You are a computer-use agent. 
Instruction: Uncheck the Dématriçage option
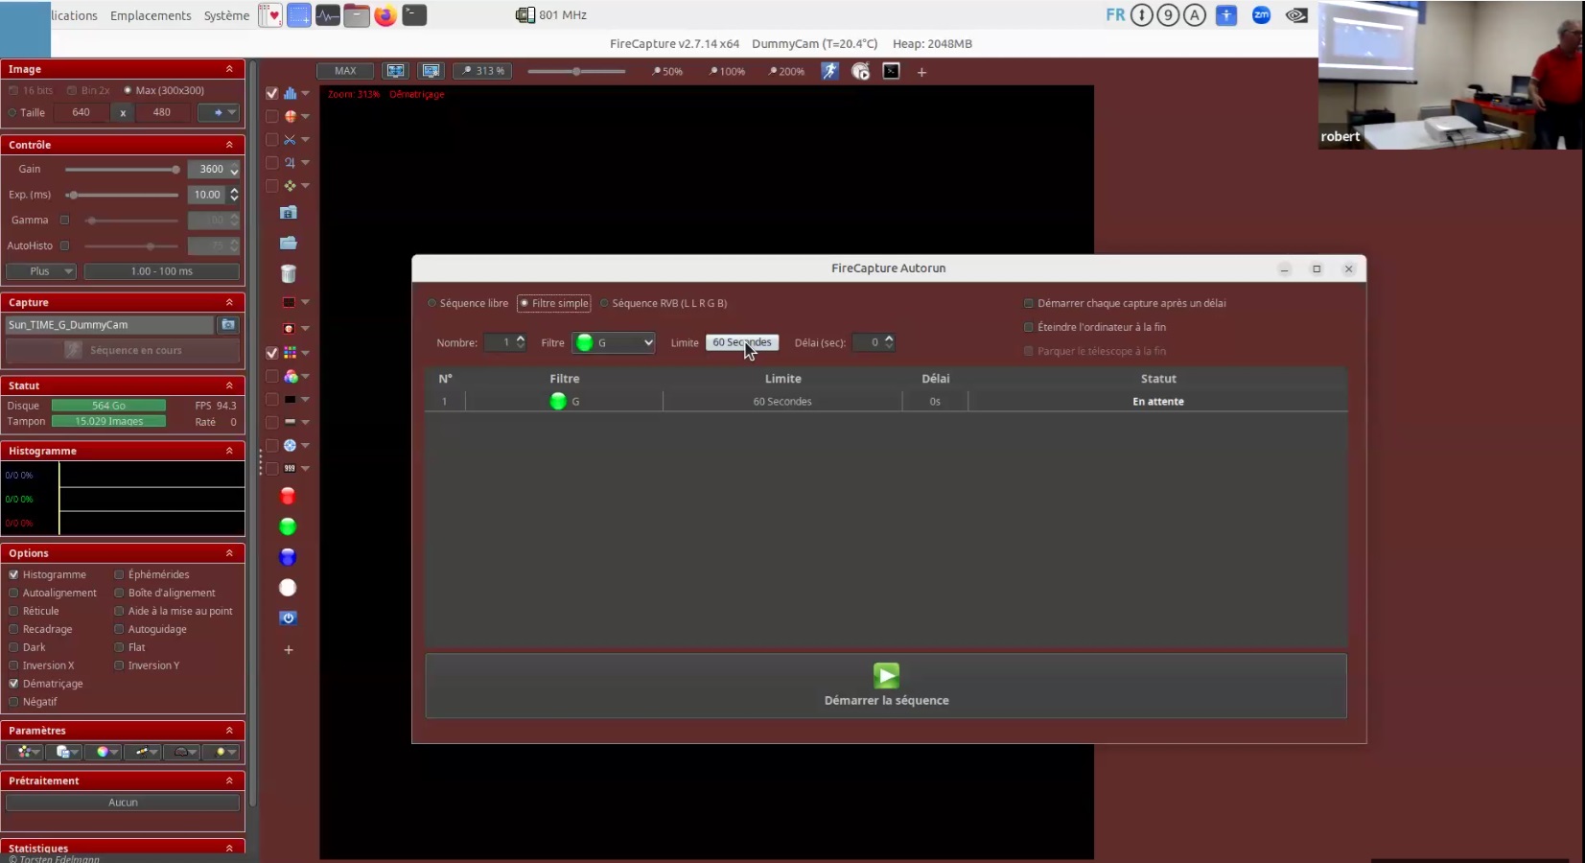coord(45,684)
